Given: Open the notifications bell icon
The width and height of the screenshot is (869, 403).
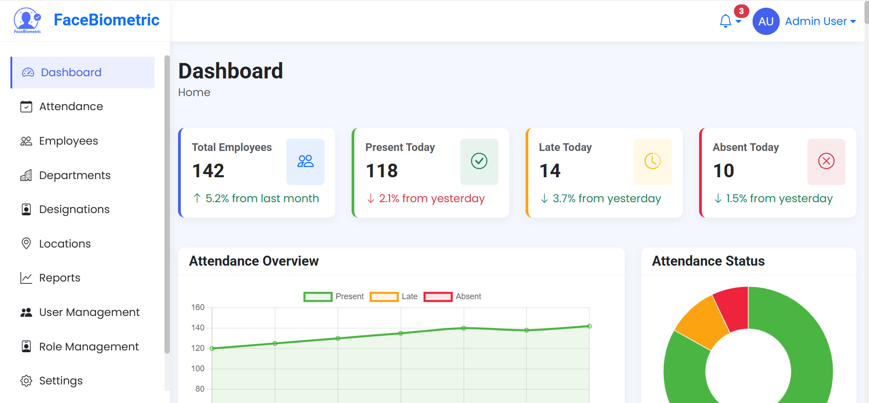Looking at the screenshot, I should [x=725, y=21].
